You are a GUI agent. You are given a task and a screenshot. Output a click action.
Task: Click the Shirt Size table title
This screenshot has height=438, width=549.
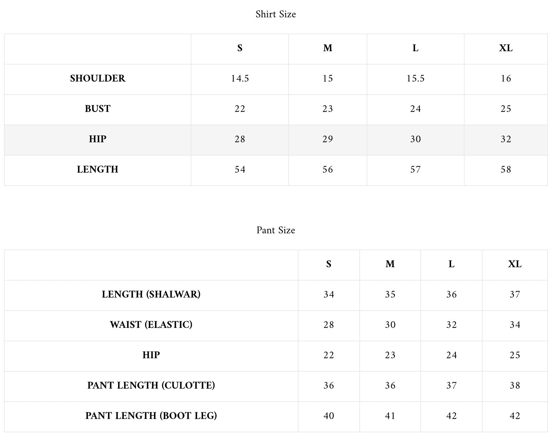pyautogui.click(x=276, y=14)
